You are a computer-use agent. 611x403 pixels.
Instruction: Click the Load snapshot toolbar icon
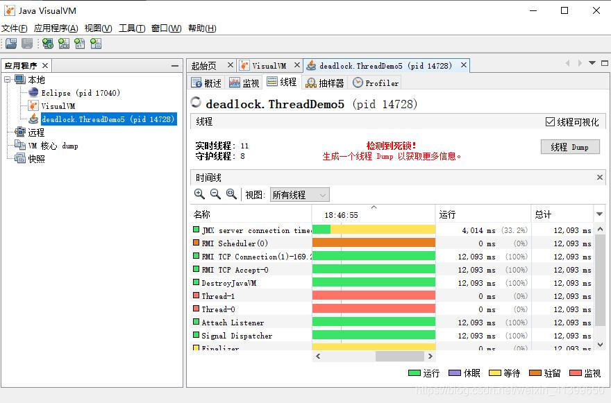[11, 43]
